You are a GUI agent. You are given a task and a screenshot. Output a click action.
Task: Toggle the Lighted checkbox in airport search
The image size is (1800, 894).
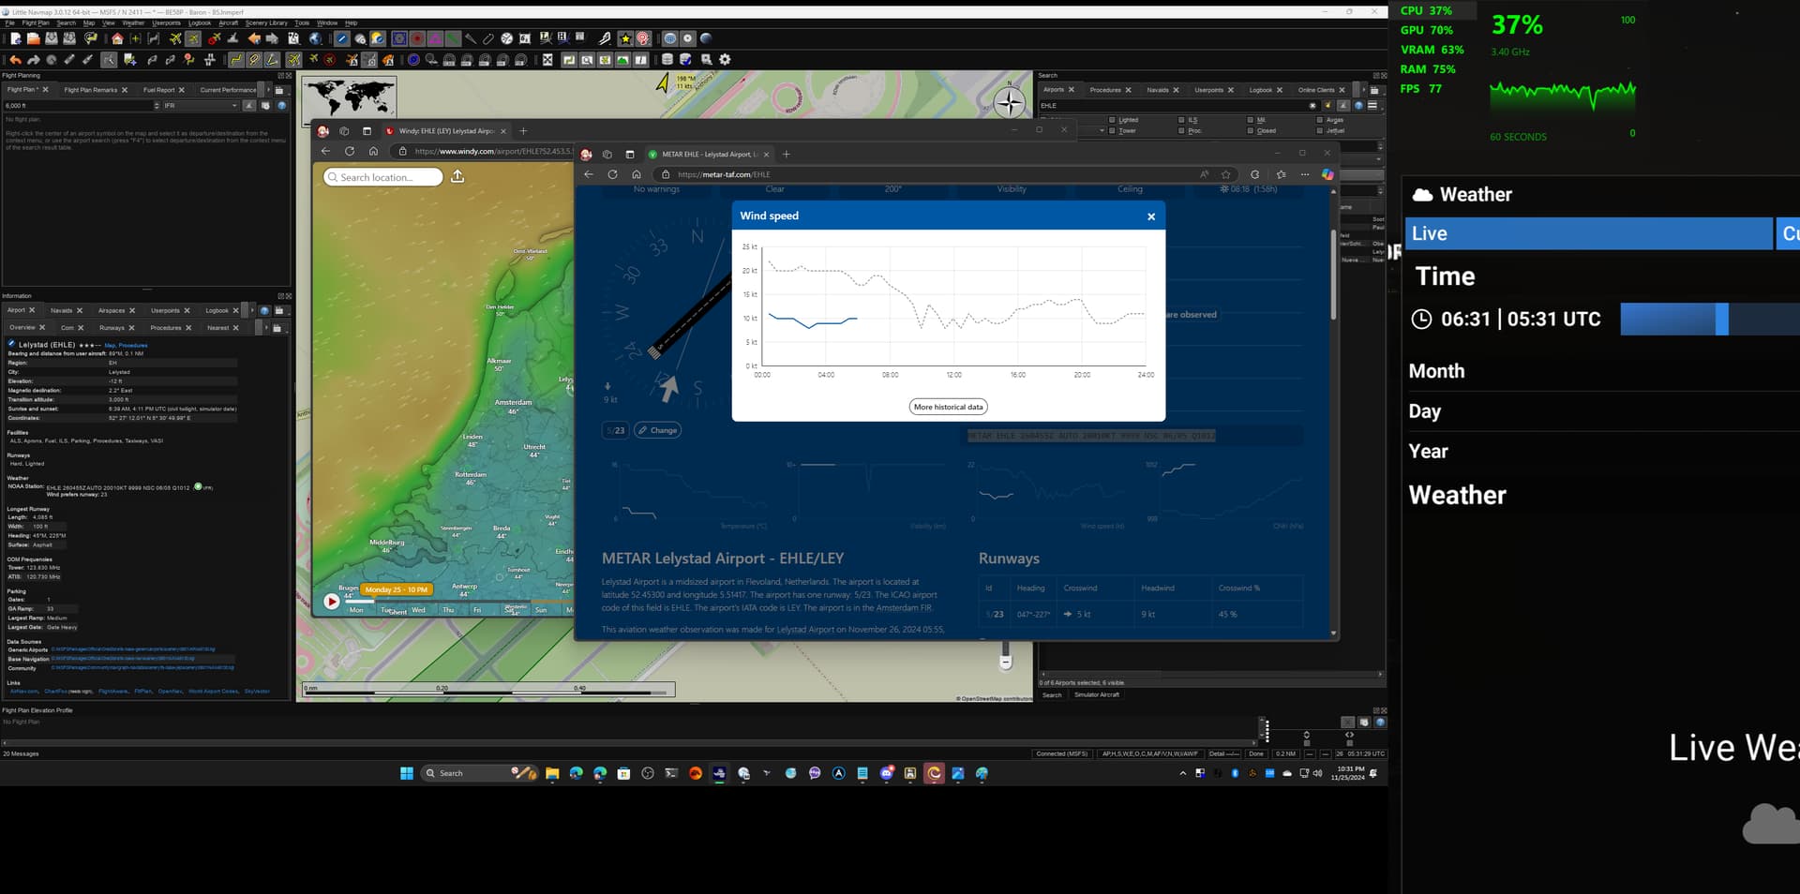point(1112,120)
